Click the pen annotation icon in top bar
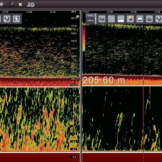The width and height of the screenshot is (162, 162). click(x=11, y=4)
